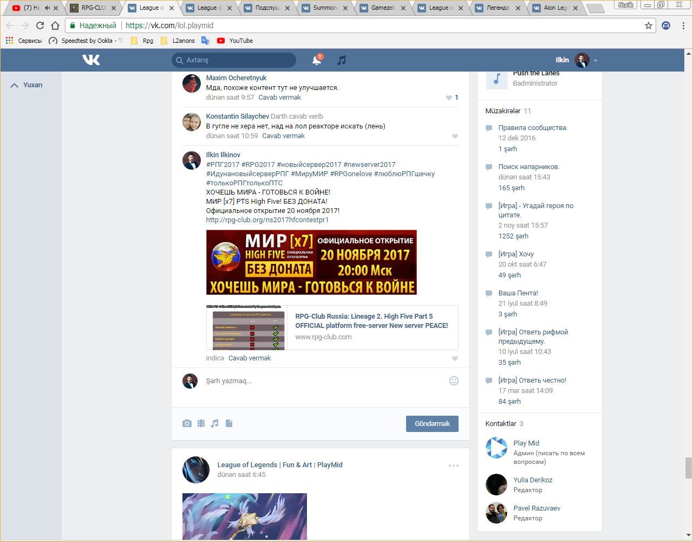693x542 pixels.
Task: Attach a document with the file icon
Action: (x=229, y=423)
